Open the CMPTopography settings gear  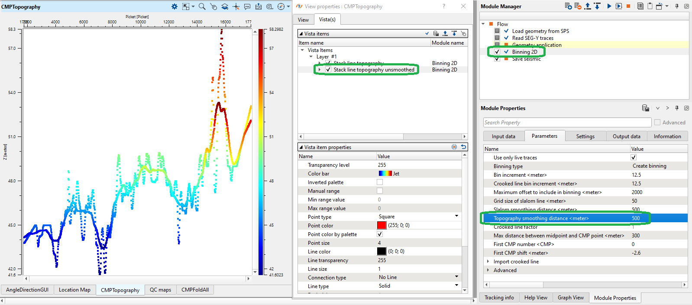click(174, 6)
